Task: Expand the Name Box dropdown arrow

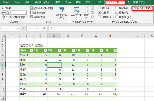Action: 18,29
